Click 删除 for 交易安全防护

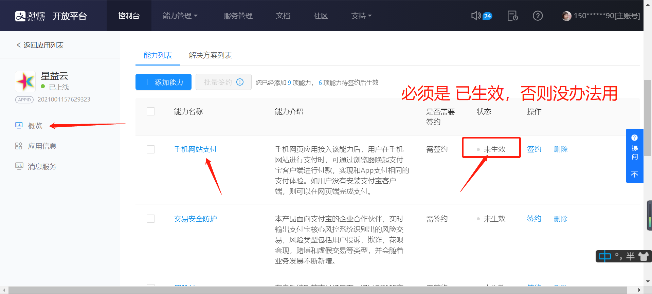point(561,219)
